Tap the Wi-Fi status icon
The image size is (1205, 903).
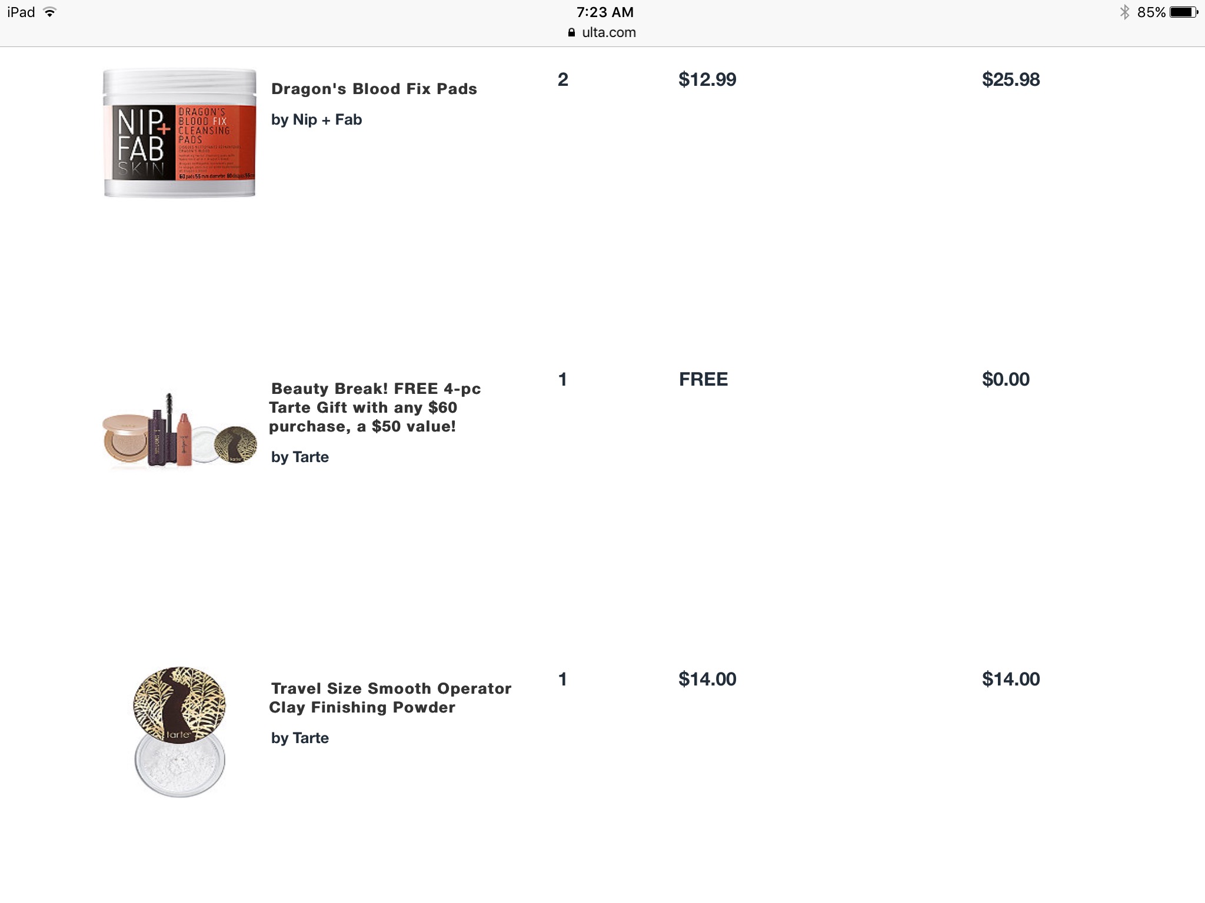click(50, 12)
